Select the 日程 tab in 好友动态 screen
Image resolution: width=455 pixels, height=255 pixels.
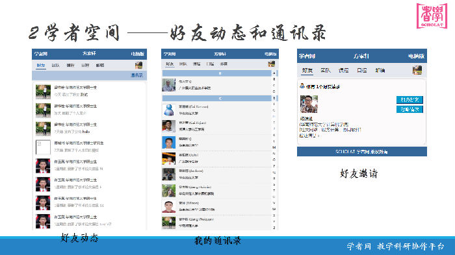[x=85, y=66]
